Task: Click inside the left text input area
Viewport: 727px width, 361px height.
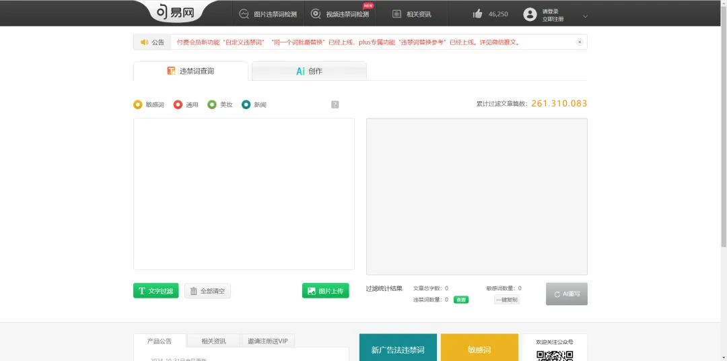Action: (244, 194)
